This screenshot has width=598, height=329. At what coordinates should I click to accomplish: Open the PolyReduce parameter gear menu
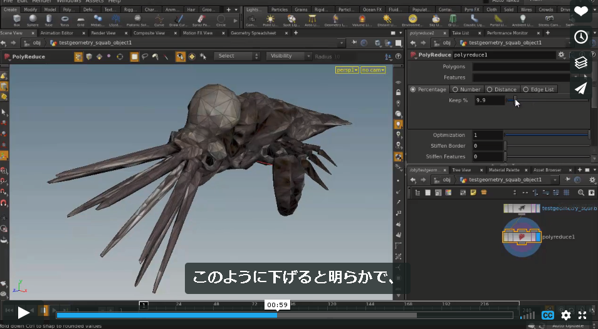tap(562, 55)
